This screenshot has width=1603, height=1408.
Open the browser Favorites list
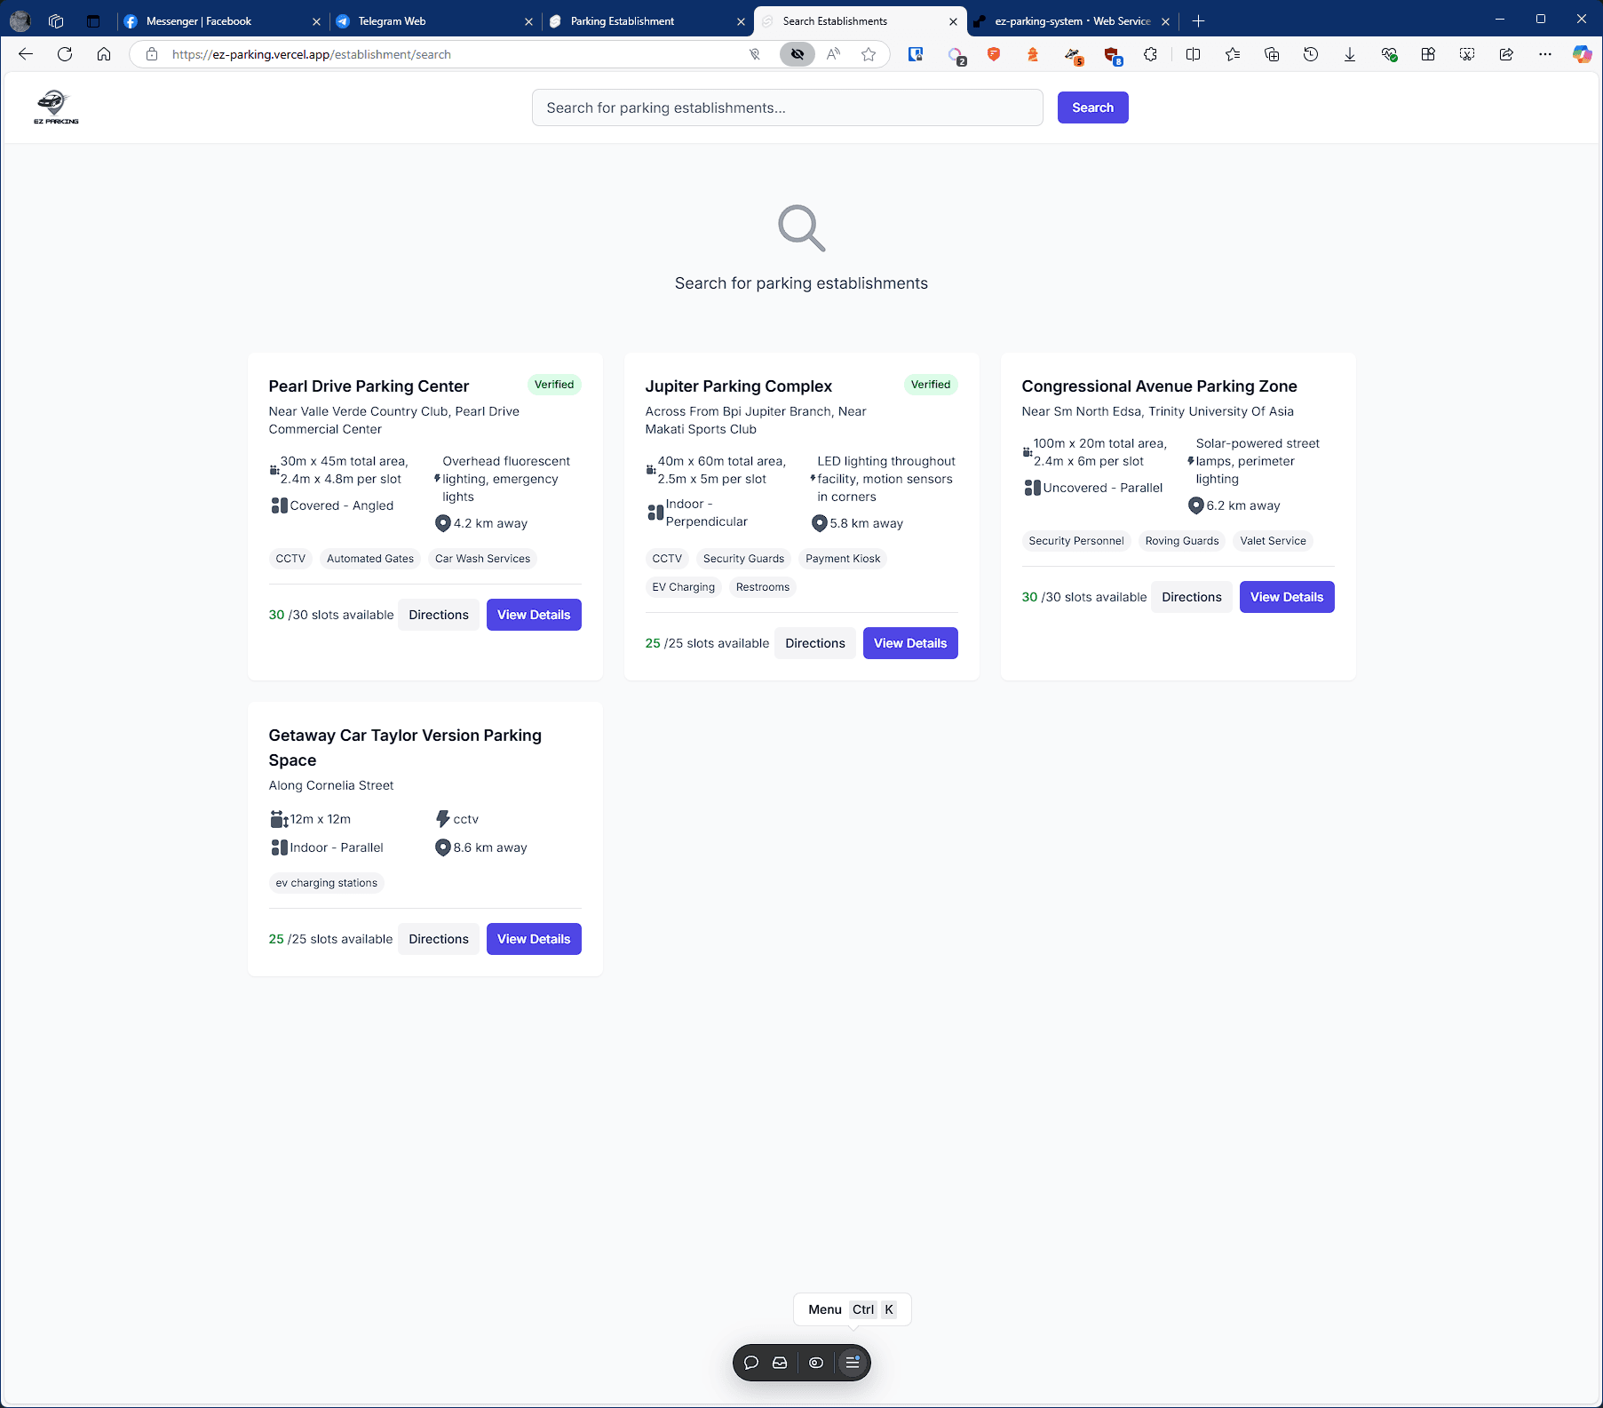(1232, 54)
